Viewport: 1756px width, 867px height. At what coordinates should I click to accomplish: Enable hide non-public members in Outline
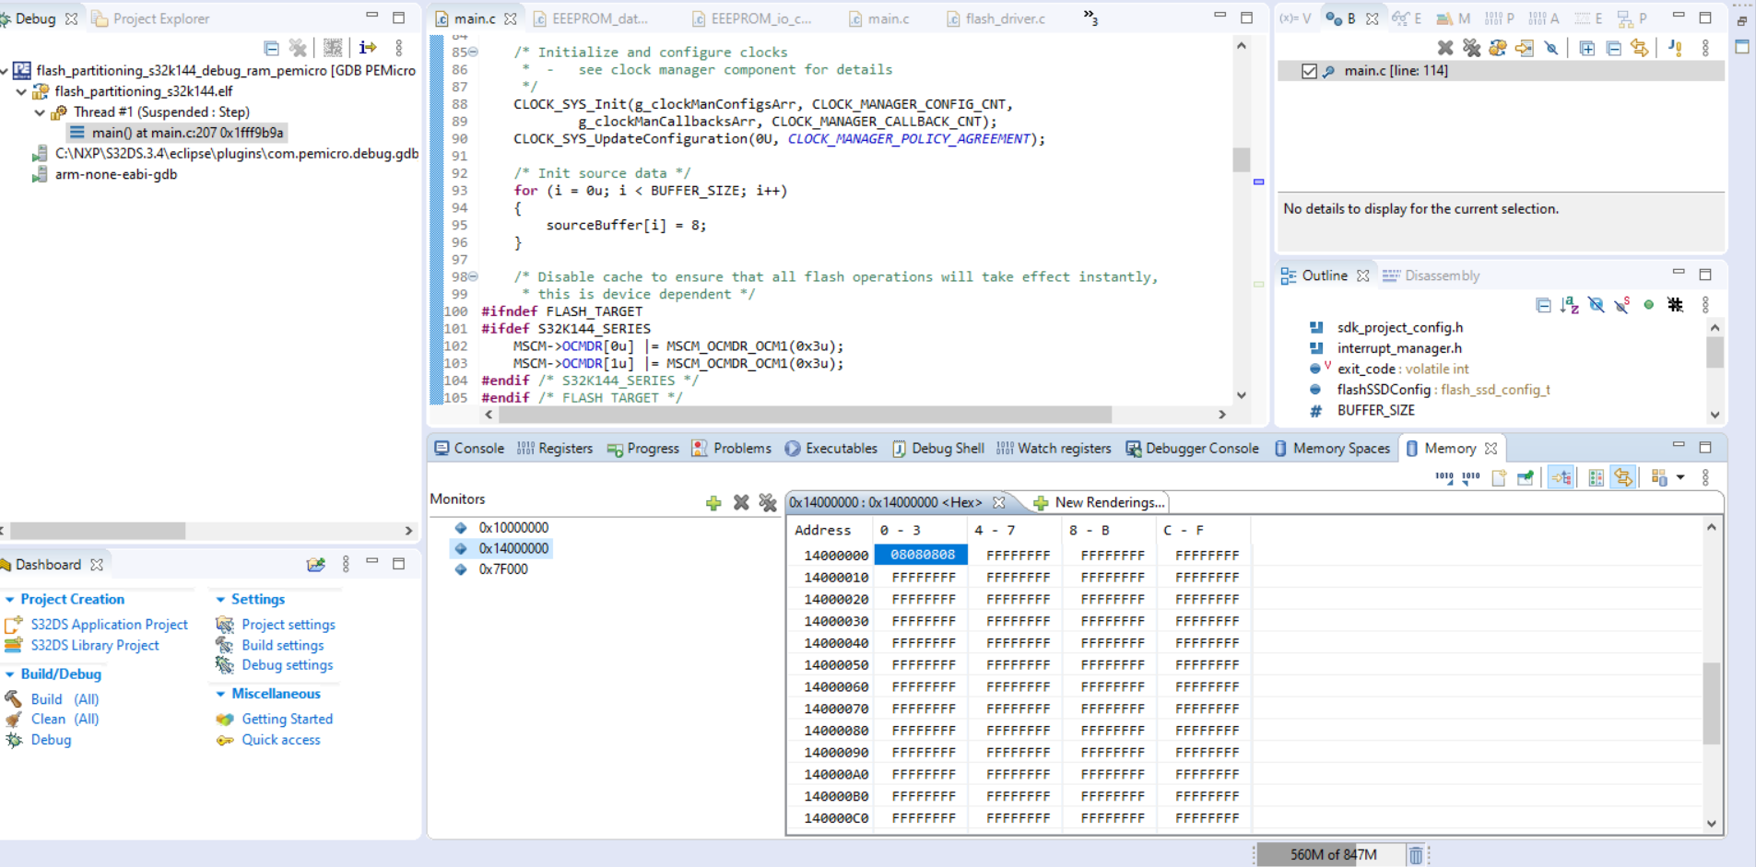tap(1648, 305)
